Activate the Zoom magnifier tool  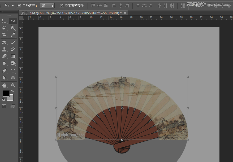pyautogui.click(x=13, y=85)
